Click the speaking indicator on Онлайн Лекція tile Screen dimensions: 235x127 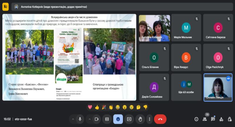click(x=228, y=79)
